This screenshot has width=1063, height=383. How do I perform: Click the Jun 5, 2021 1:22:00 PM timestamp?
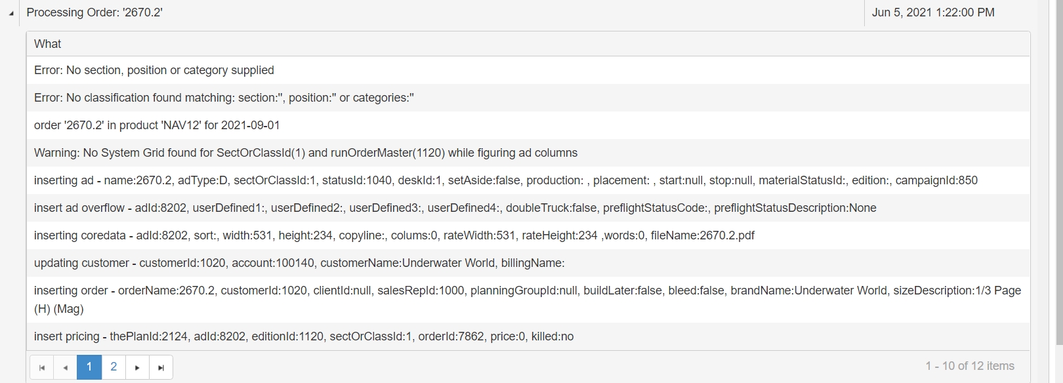point(932,12)
